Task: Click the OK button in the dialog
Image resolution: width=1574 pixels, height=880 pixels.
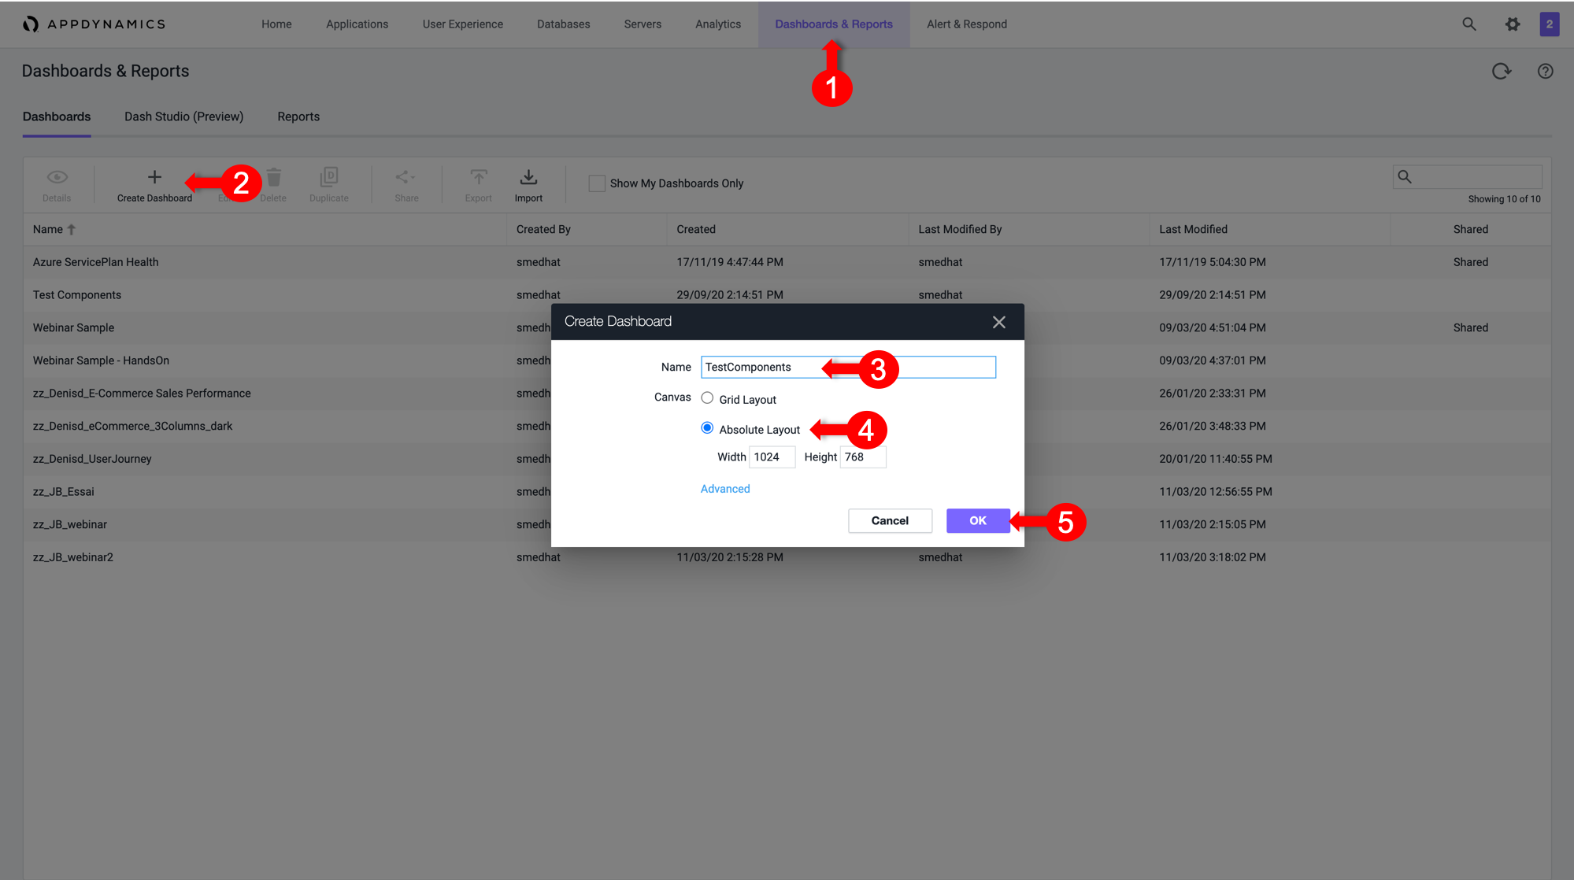Action: [978, 520]
